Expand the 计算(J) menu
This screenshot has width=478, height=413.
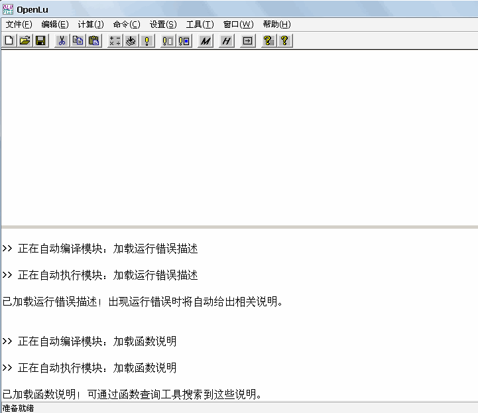point(91,25)
